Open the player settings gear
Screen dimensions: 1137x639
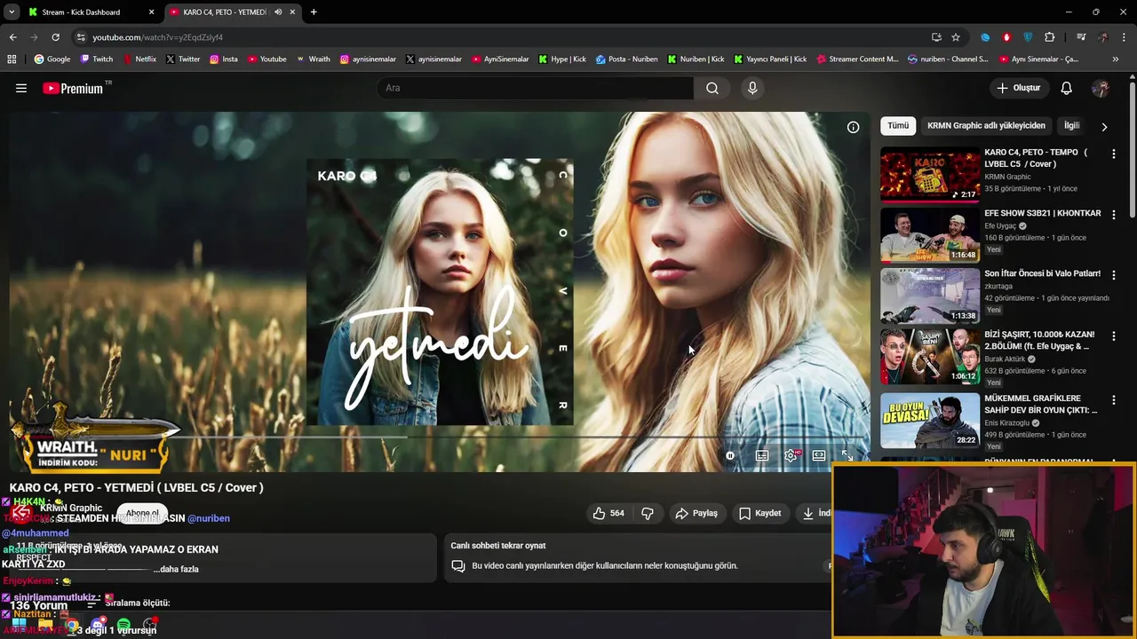pyautogui.click(x=791, y=455)
